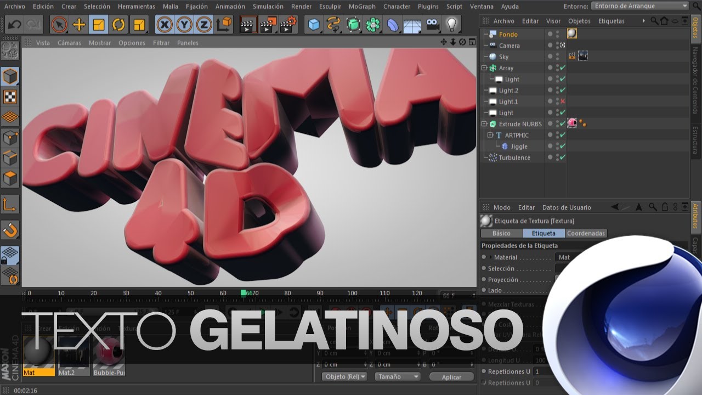Open the Render menu
Screen dimensions: 702x395
pos(301,7)
